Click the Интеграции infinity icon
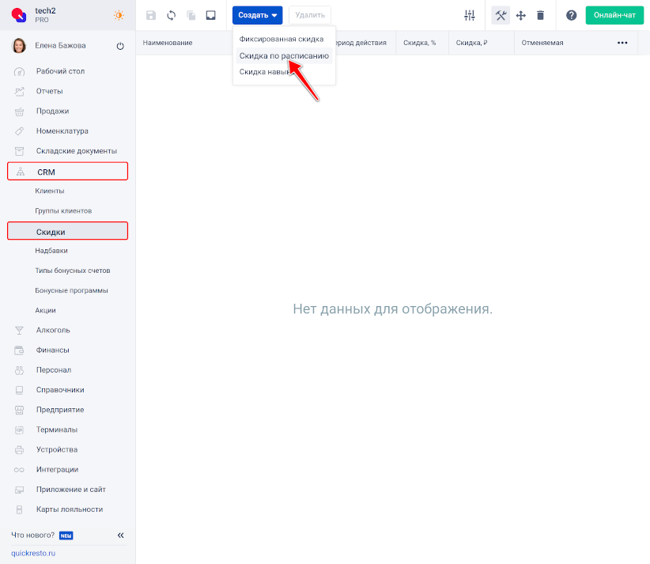 click(20, 470)
